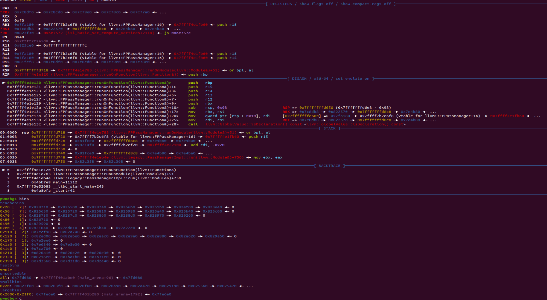Click the 'sub rsp, 0x98' instruction
Screen dimensions: 547x300
click(208, 108)
